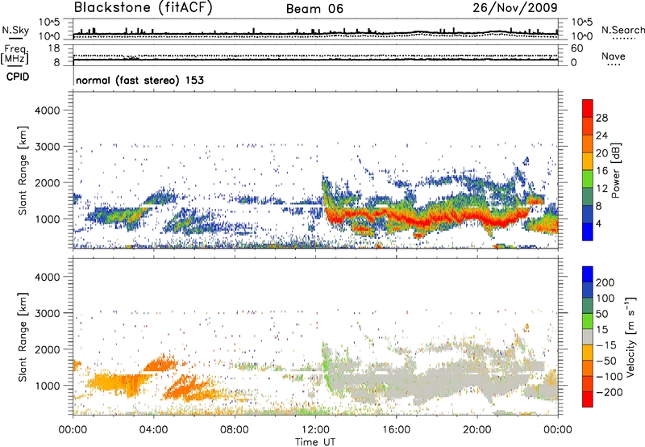Click the 'Nave' legend label
Image resolution: width=645 pixels, height=447 pixels.
coord(613,56)
